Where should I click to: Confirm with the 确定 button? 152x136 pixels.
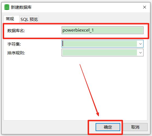pyautogui.click(x=108, y=127)
